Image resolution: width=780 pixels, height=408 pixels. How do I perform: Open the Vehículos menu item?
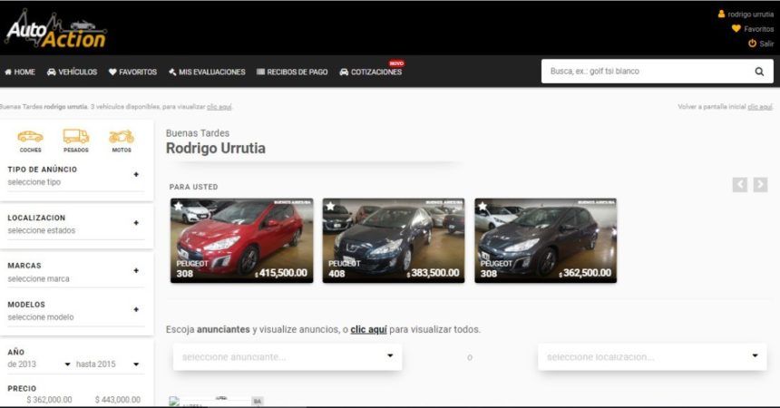72,72
